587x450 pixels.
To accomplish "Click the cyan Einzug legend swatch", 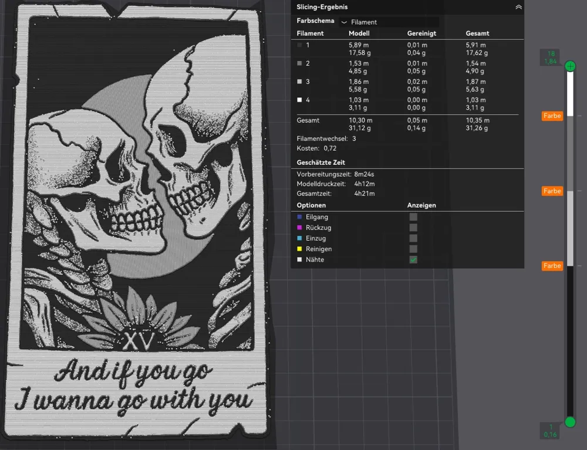I will point(299,238).
